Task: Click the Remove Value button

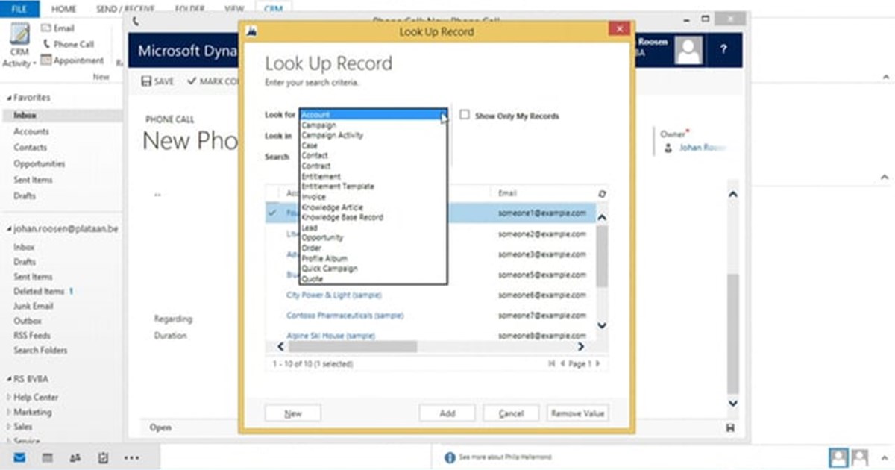Action: point(578,413)
